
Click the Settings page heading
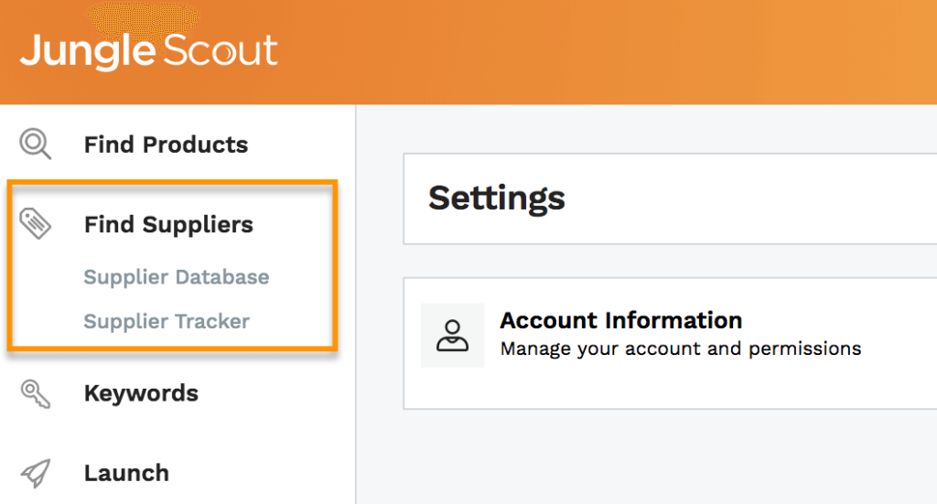point(497,198)
